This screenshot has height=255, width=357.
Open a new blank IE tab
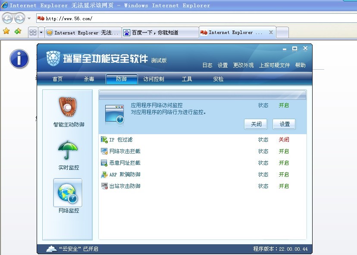coord(282,33)
